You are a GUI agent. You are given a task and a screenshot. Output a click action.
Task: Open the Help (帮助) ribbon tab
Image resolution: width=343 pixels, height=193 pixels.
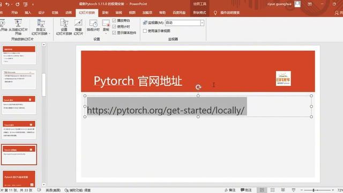coord(162,13)
